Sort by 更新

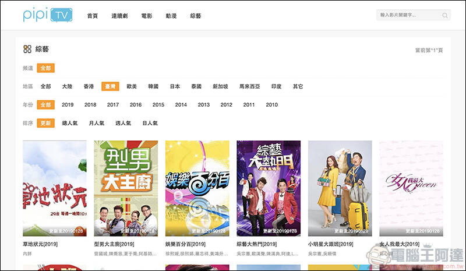tap(46, 123)
